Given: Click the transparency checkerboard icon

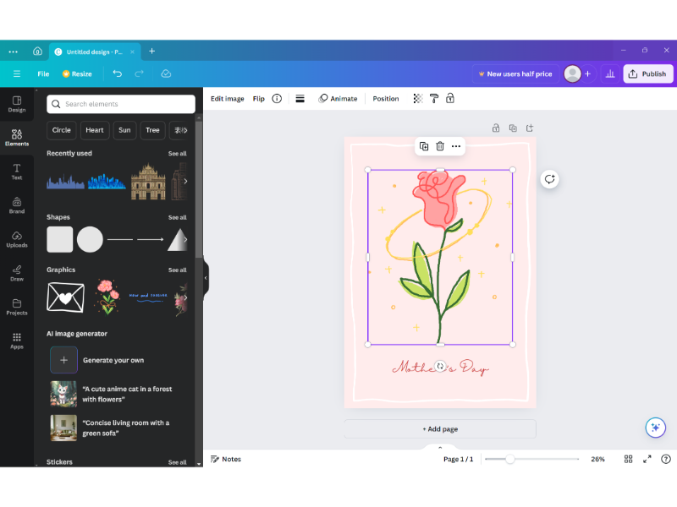Looking at the screenshot, I should pyautogui.click(x=417, y=99).
